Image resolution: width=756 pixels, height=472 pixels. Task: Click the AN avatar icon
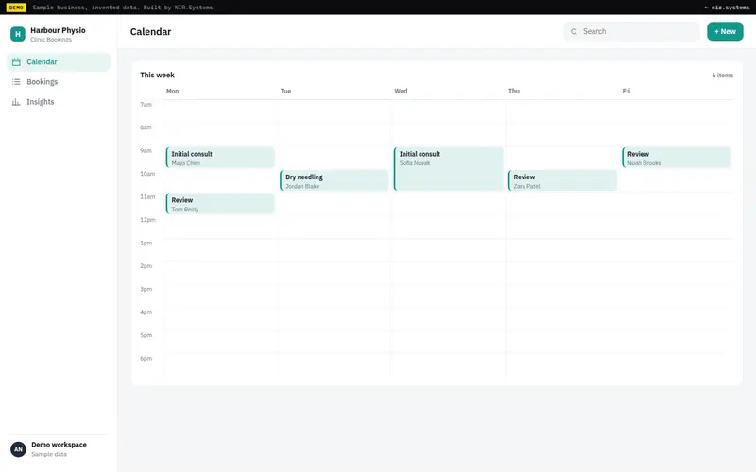click(18, 449)
